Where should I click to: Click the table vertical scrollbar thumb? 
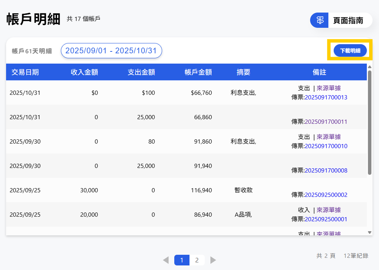click(369, 122)
